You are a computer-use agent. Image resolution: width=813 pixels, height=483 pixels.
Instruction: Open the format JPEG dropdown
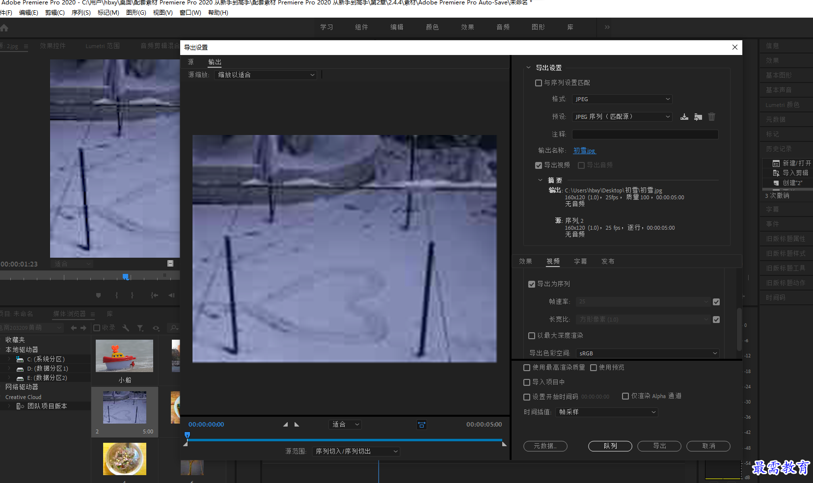point(622,99)
